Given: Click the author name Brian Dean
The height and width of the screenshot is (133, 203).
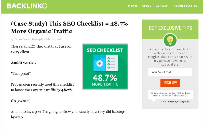Looking at the screenshot, I should [22, 39].
